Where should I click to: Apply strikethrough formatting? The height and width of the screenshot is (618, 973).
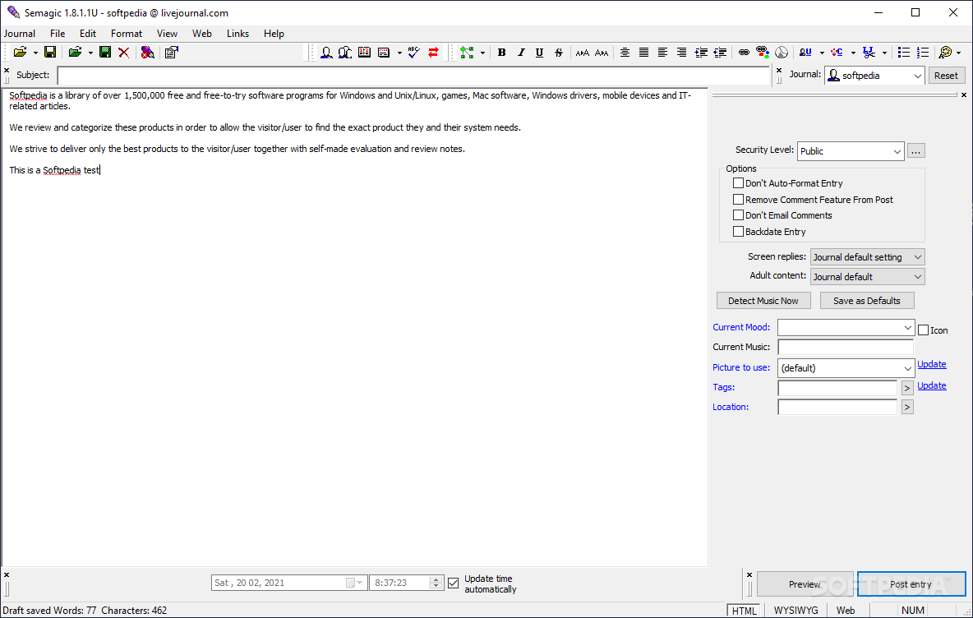tap(559, 52)
